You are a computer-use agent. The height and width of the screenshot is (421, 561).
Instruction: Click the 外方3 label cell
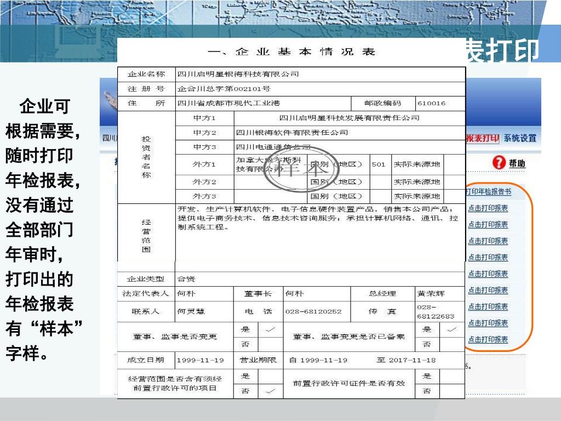point(204,196)
